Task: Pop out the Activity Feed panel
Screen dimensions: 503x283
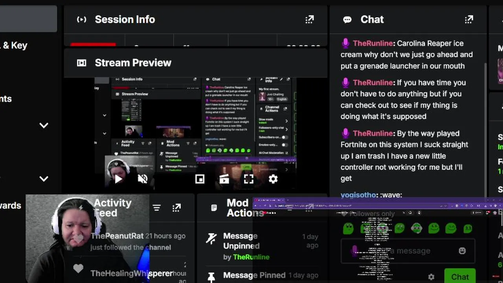Action: coord(176,208)
